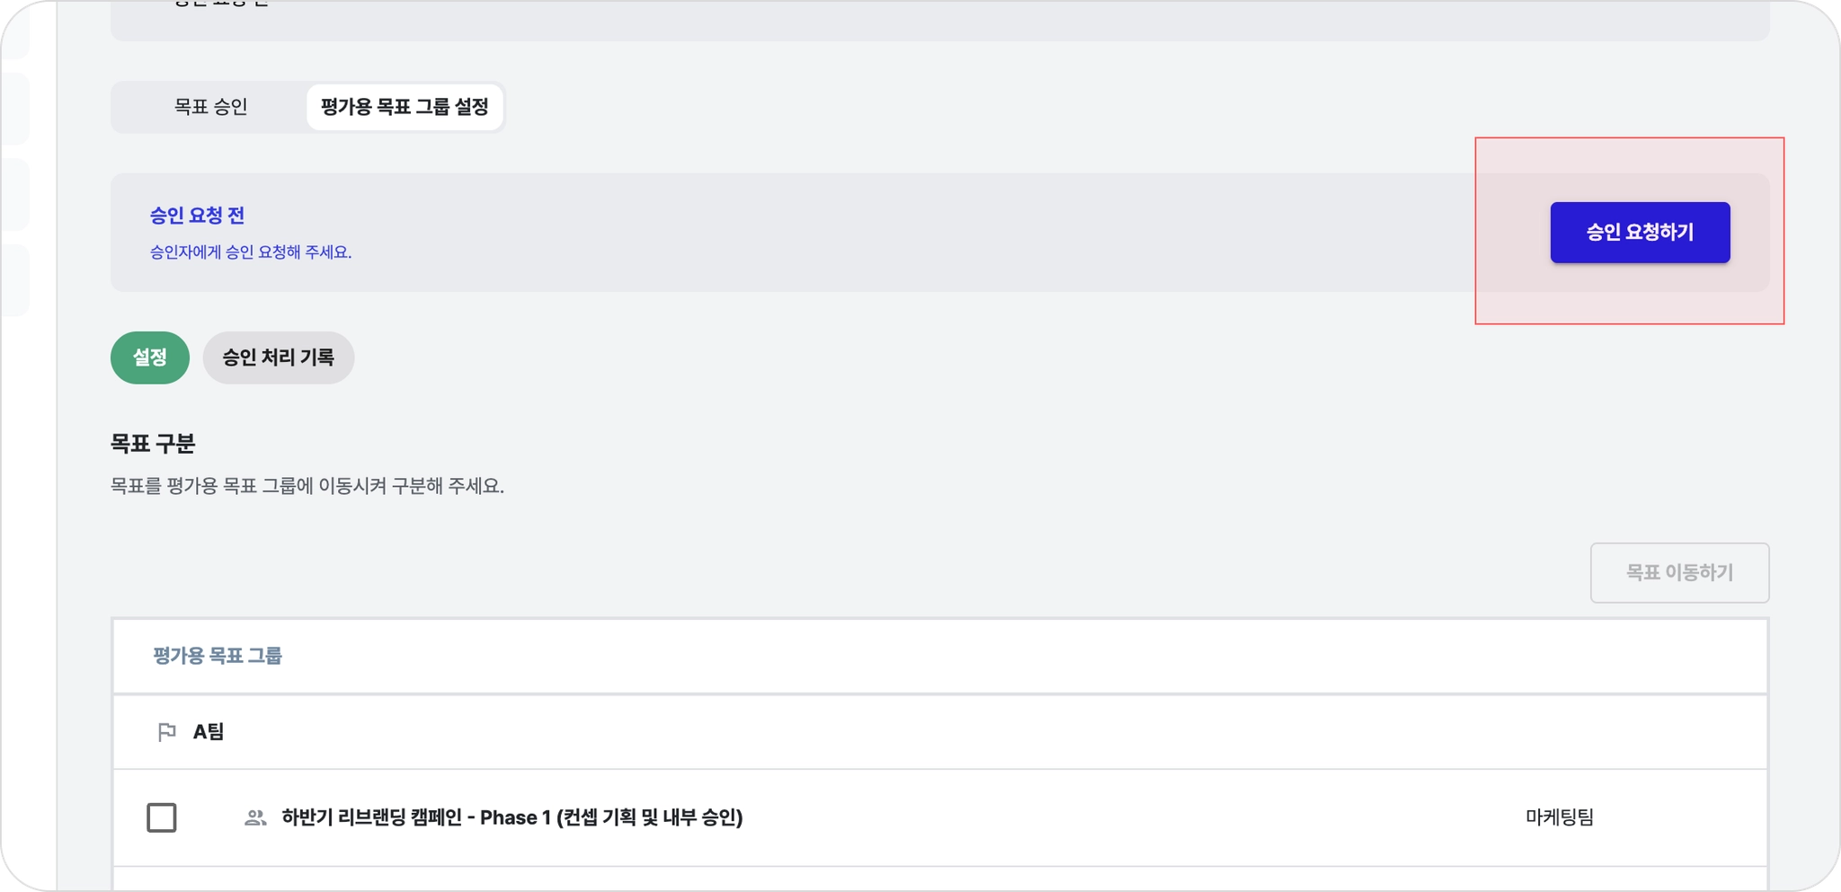Check the 하반기 리브랜딩 캠페인 goal checkbox

(162, 817)
